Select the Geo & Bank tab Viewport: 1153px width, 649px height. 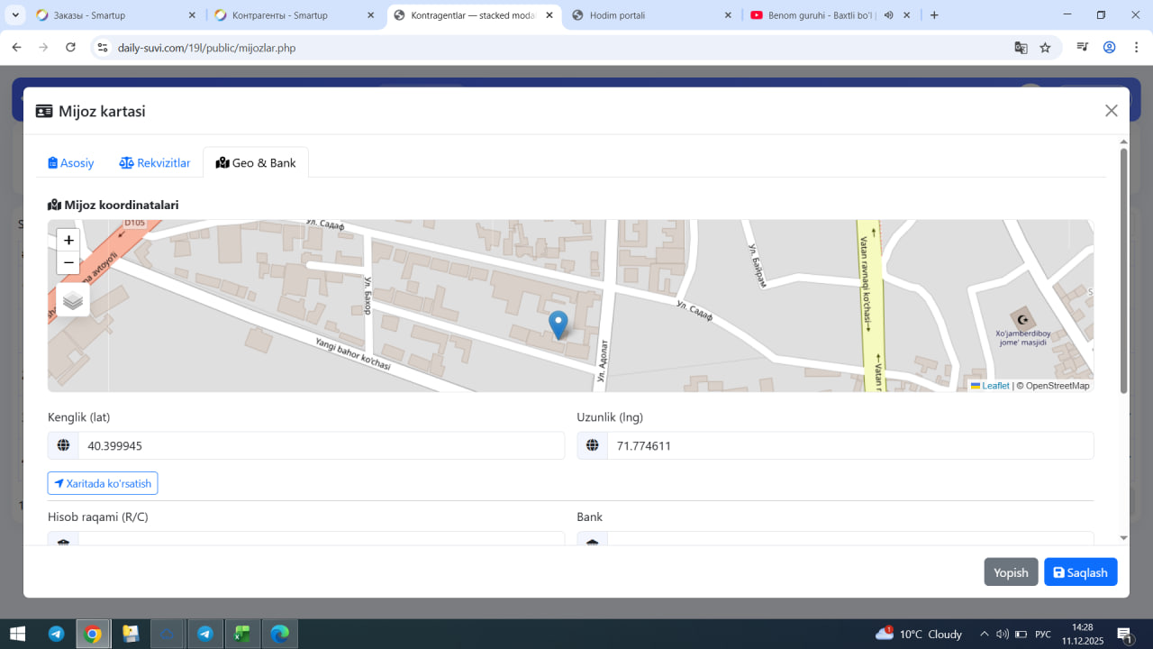click(256, 163)
